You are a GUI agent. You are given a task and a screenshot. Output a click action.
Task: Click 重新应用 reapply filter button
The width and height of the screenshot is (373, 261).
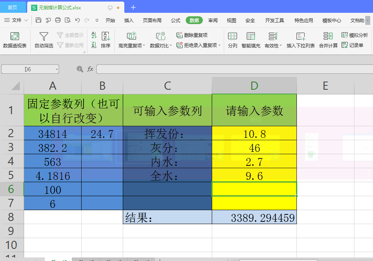[x=70, y=45]
